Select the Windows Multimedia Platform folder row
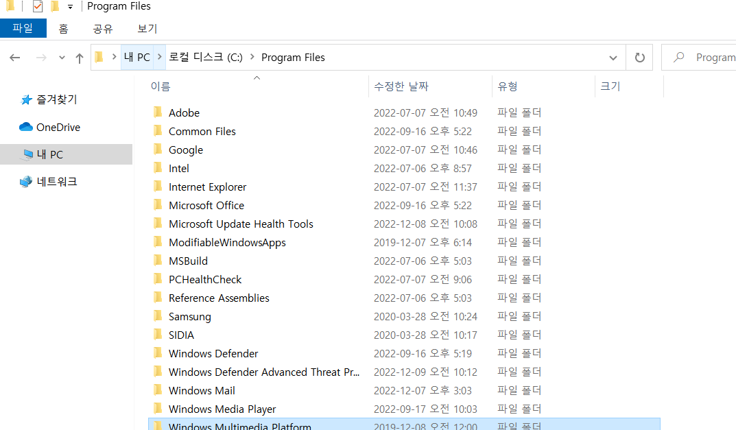736x430 pixels. (x=404, y=425)
